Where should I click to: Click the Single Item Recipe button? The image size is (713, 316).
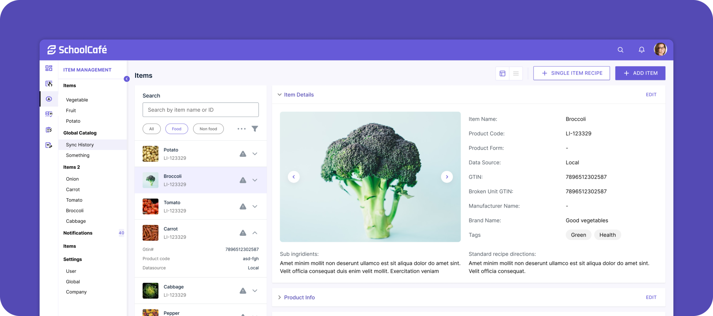pyautogui.click(x=572, y=73)
